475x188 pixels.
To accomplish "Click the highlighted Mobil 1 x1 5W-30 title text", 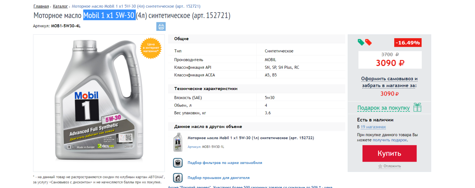I will click(109, 15).
